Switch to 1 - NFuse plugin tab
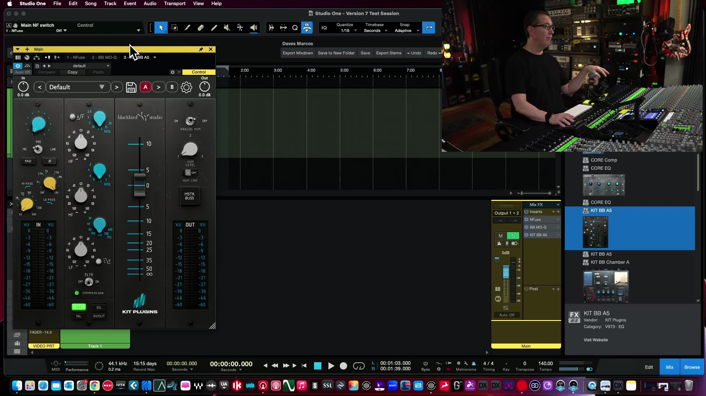 click(x=76, y=57)
